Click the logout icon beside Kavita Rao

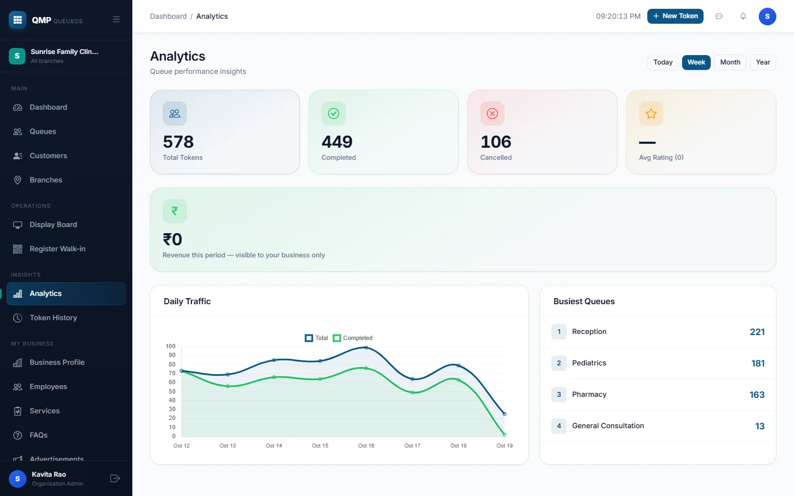point(115,478)
